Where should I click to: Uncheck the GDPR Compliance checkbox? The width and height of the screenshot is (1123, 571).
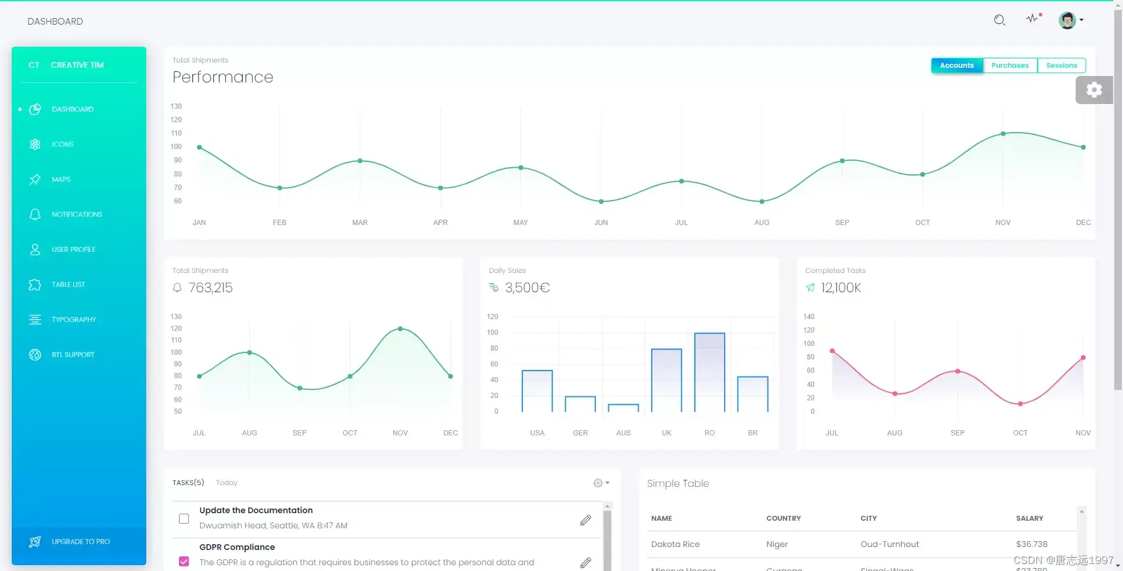(x=184, y=562)
